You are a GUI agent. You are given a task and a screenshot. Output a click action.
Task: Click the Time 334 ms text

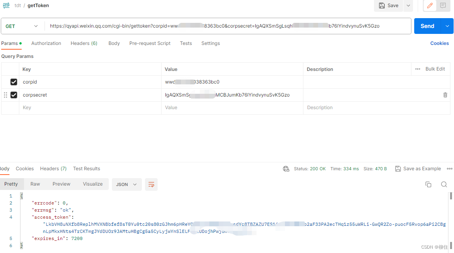(x=344, y=169)
